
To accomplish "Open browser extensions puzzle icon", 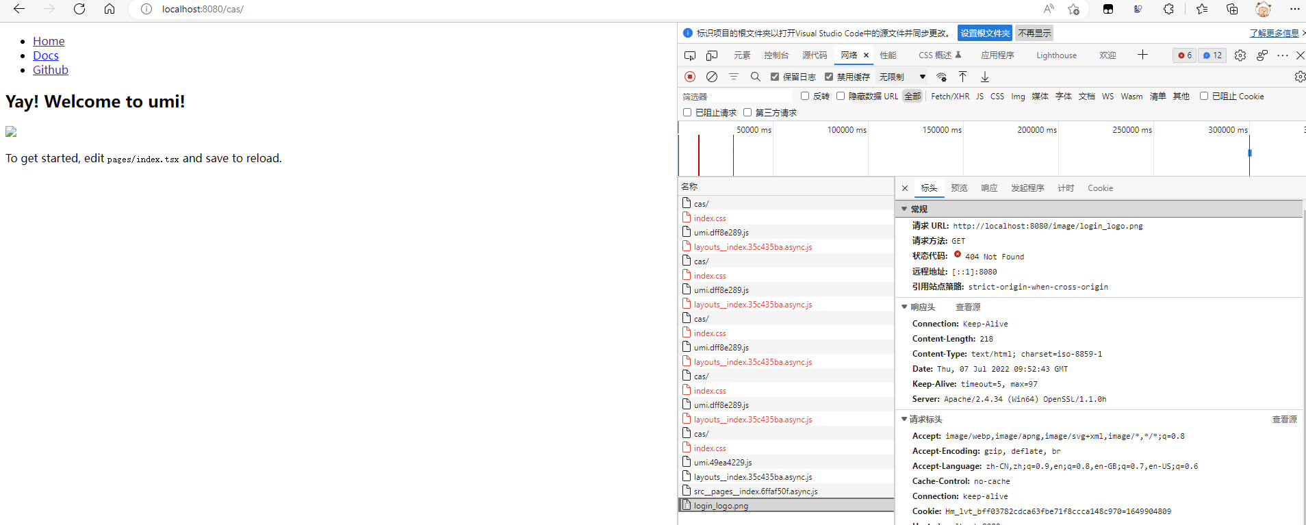I will (x=1168, y=9).
